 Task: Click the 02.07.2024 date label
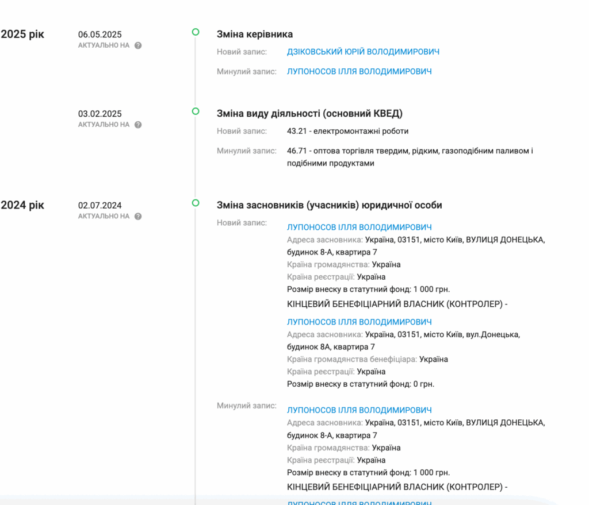pyautogui.click(x=100, y=205)
